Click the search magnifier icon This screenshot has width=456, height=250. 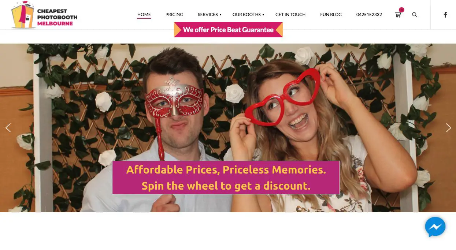pyautogui.click(x=415, y=15)
